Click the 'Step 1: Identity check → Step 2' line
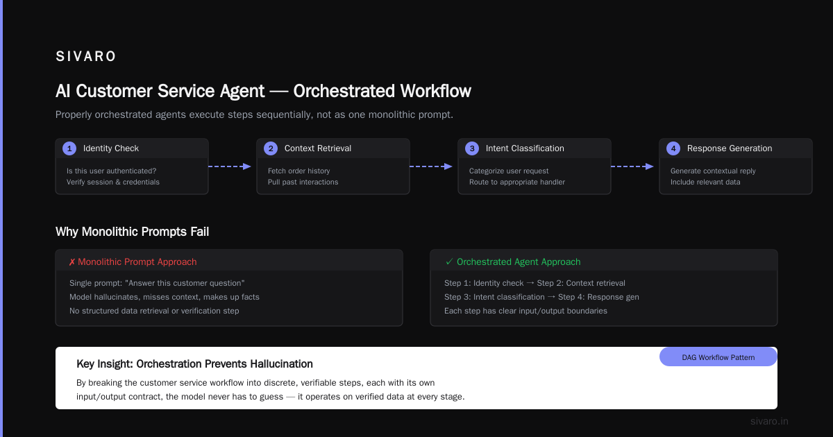The image size is (833, 437). (x=535, y=283)
